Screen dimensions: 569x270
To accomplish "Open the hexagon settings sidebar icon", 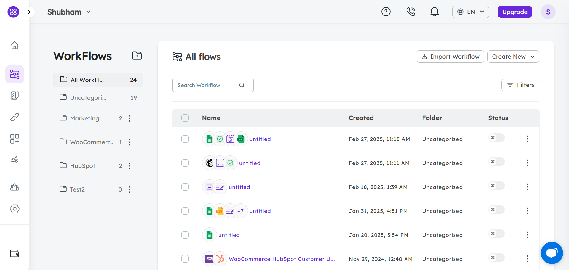I will pos(15,209).
